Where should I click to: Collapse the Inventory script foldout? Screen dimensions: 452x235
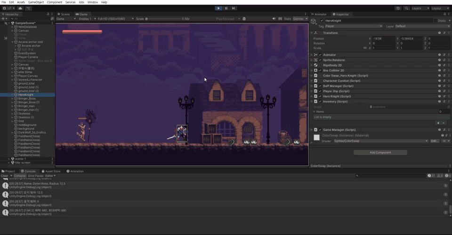pyautogui.click(x=312, y=102)
